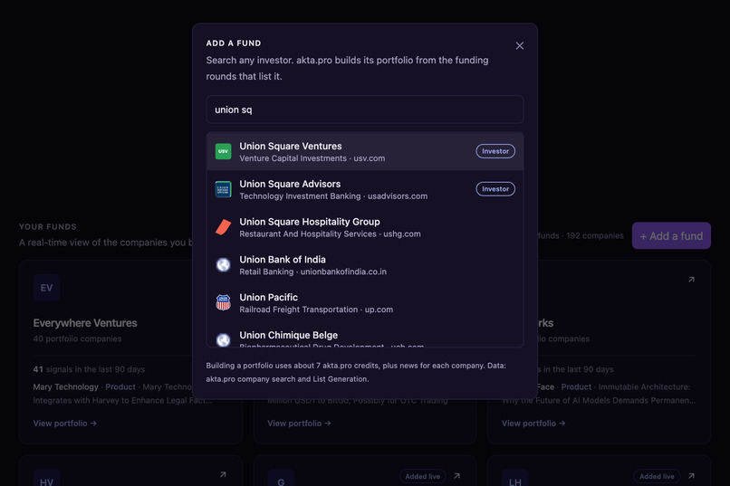Click the LH fund avatar
730x486 pixels.
515,479
